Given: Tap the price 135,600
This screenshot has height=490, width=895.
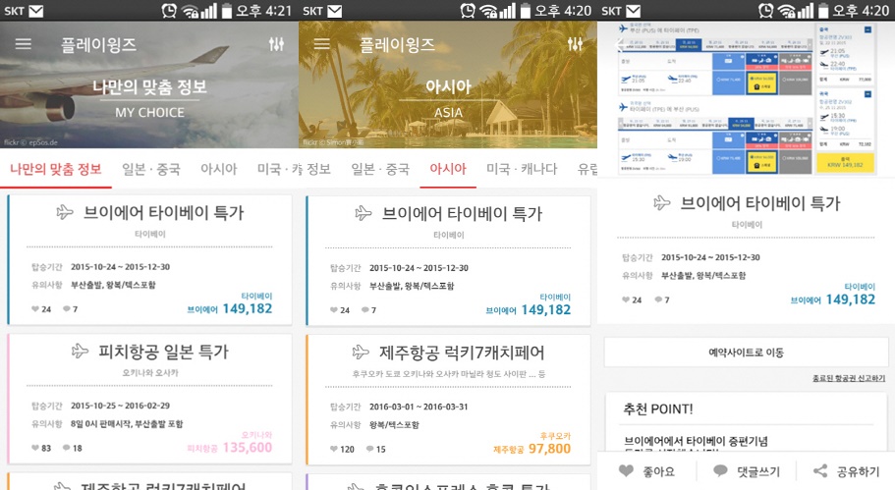Looking at the screenshot, I should 248,447.
